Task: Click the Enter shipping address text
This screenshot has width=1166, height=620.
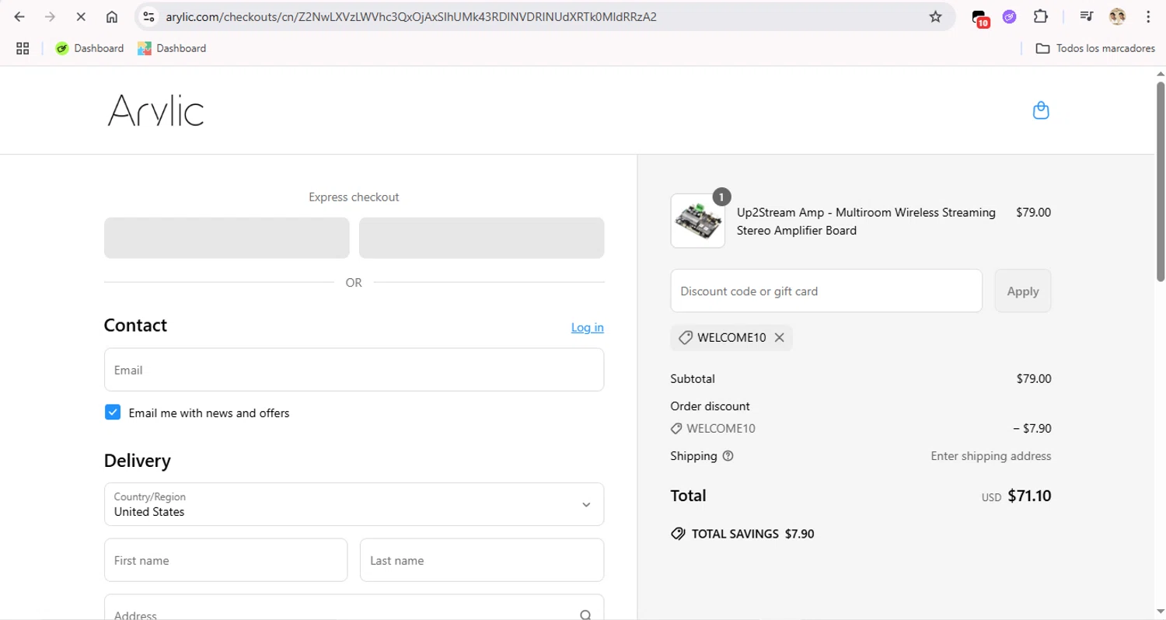Action: (x=991, y=456)
